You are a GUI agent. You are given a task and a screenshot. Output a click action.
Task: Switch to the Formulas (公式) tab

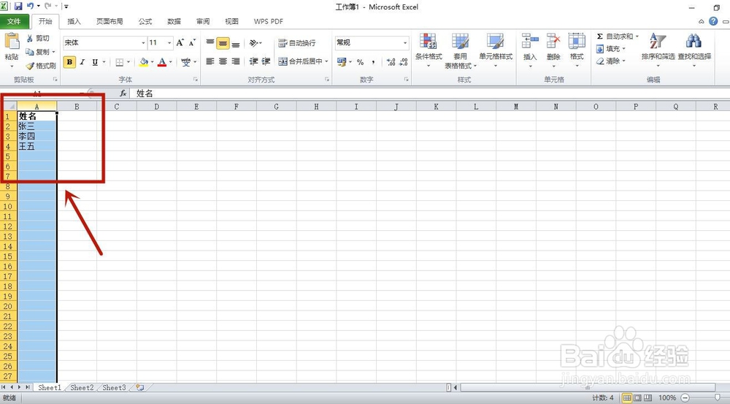point(145,21)
